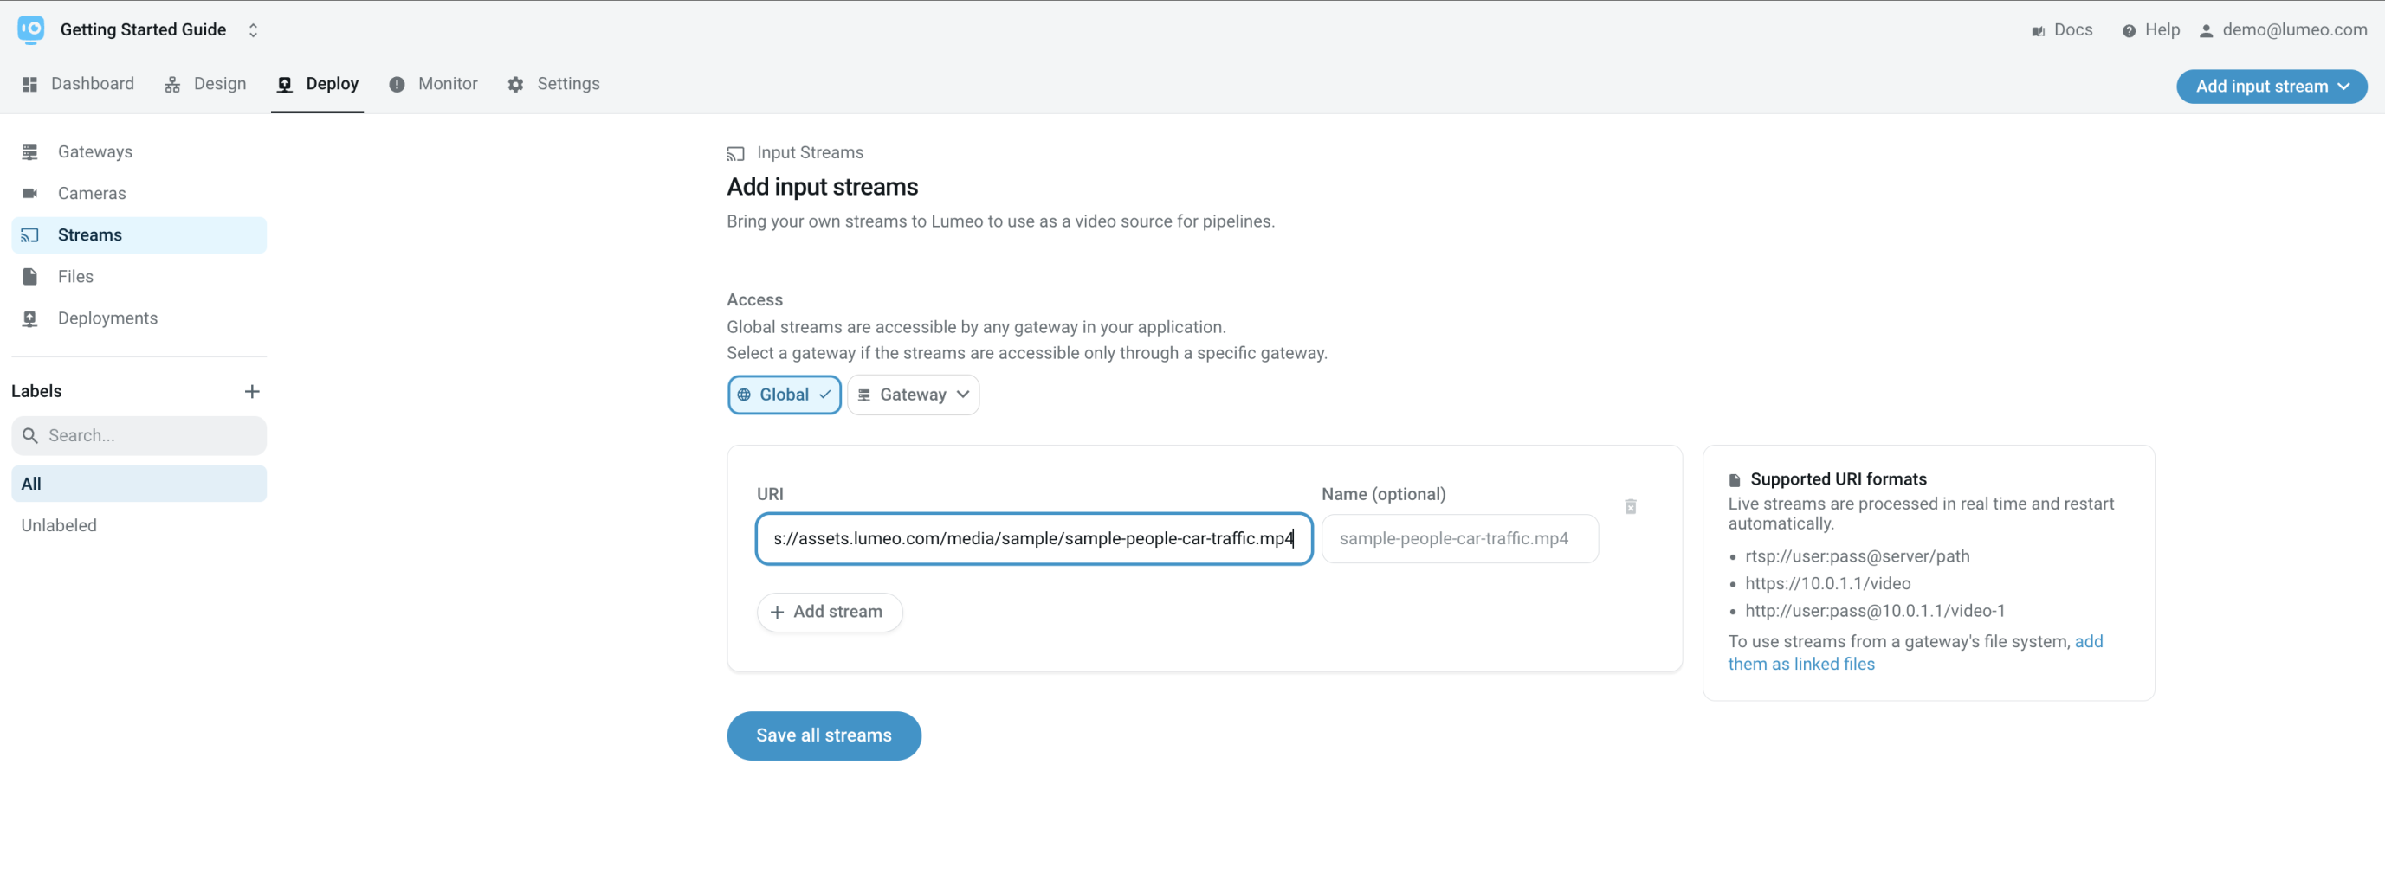
Task: Click the Add stream button
Action: pos(829,613)
